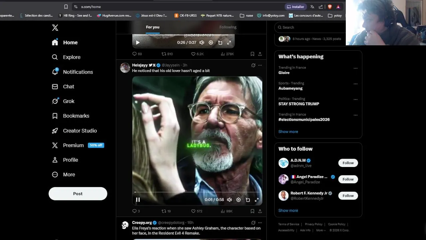Open Grok explain icon on Creepy.org post
The image size is (426, 240).
[253, 223]
